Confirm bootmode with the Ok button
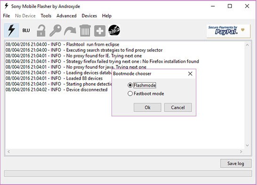Image resolution: width=257 pixels, height=185 pixels. pos(147,107)
